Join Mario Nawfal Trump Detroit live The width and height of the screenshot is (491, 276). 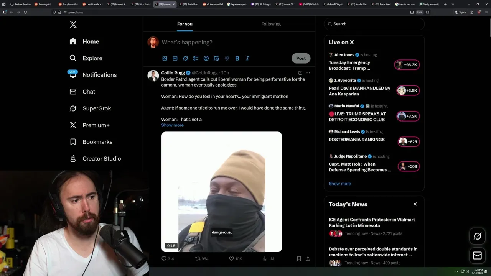(357, 117)
